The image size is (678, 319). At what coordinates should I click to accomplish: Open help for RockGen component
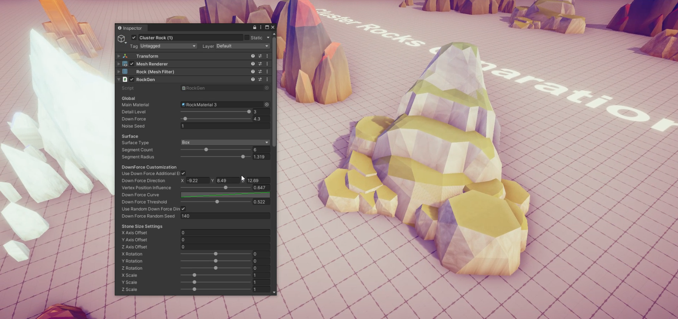click(253, 79)
